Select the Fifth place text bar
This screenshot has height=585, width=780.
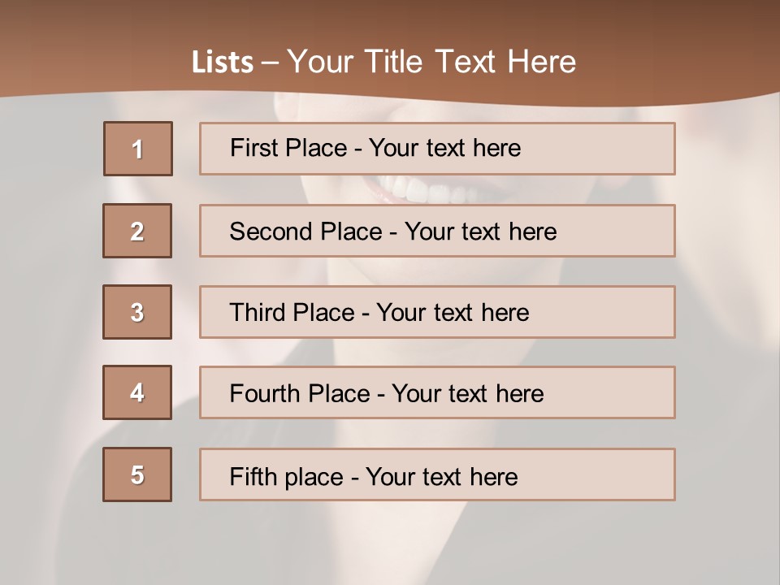437,474
